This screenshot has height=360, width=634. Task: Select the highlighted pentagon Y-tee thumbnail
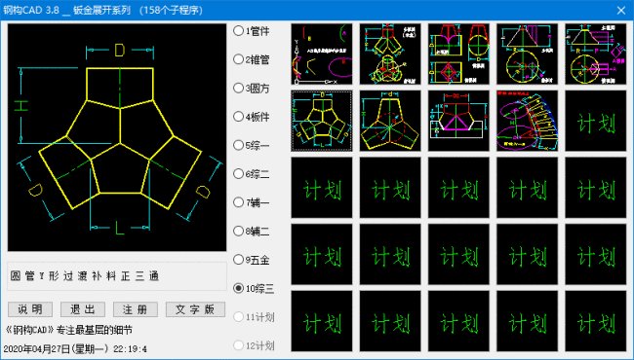tap(322, 121)
